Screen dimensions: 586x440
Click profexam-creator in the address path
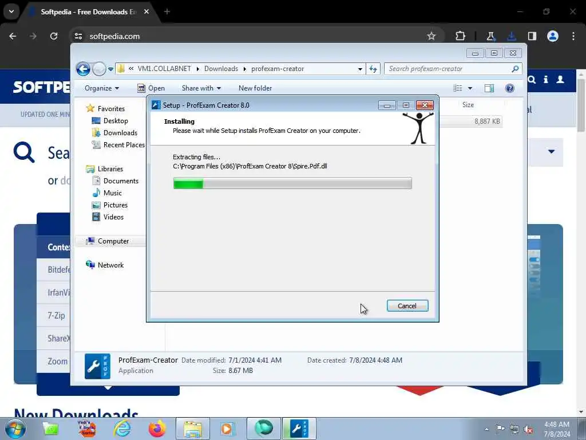[278, 69]
